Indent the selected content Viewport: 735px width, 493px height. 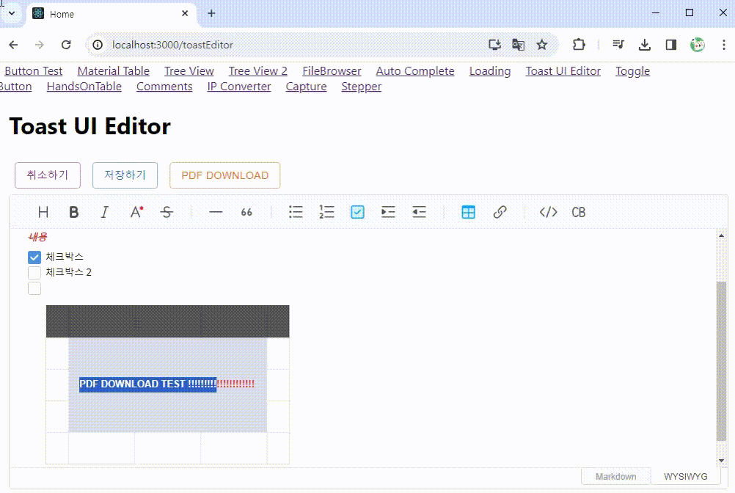point(388,212)
